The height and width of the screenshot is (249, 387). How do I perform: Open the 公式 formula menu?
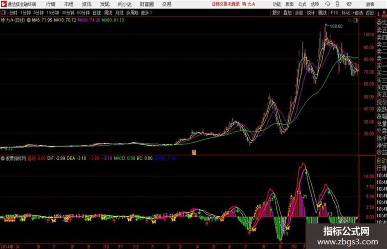[302, 4]
